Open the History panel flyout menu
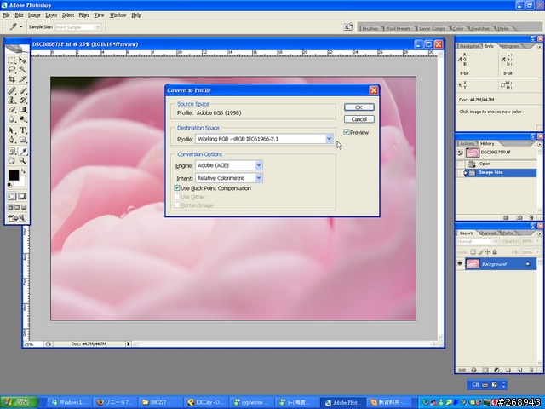This screenshot has height=409, width=545. [539, 144]
